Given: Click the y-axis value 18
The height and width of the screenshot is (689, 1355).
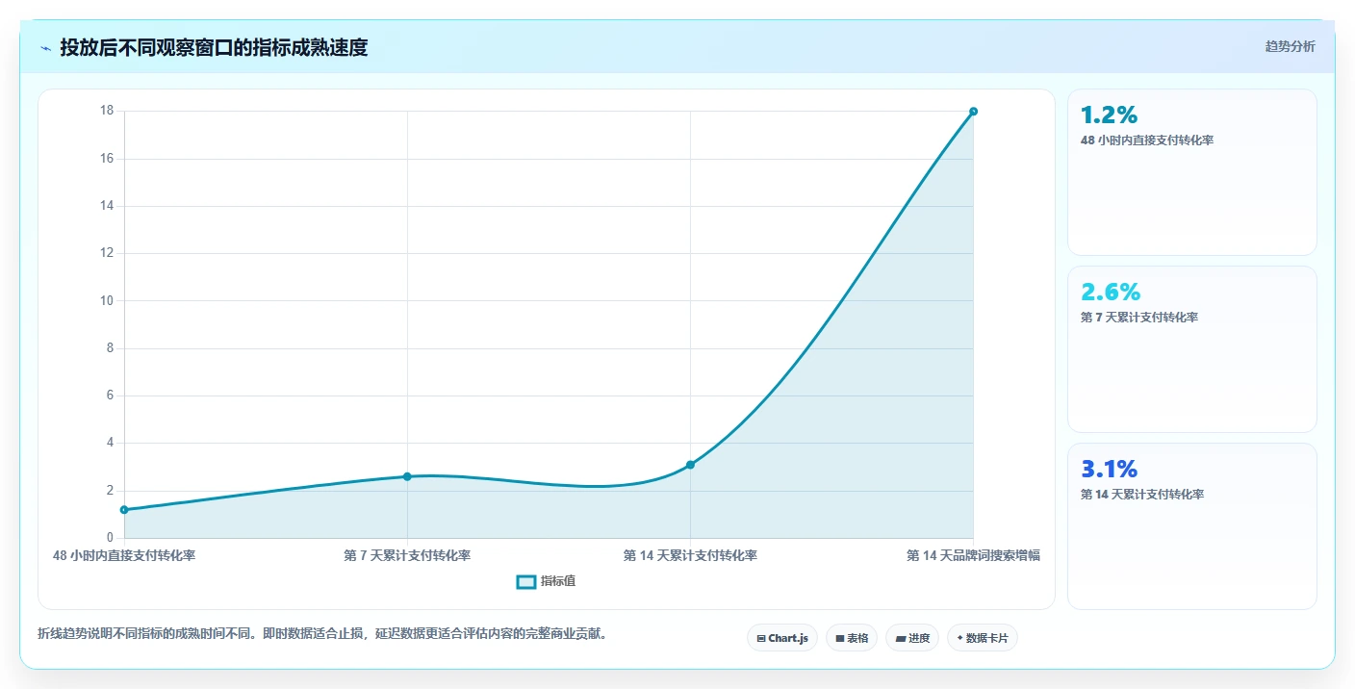Looking at the screenshot, I should point(107,111).
